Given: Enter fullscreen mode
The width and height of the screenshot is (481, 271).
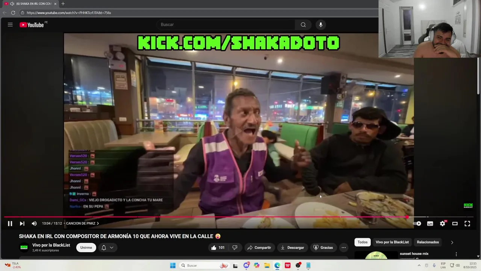Looking at the screenshot, I should tap(467, 224).
